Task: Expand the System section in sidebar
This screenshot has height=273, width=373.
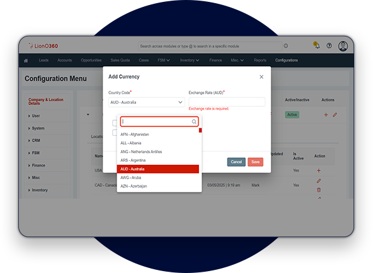Action: point(36,128)
